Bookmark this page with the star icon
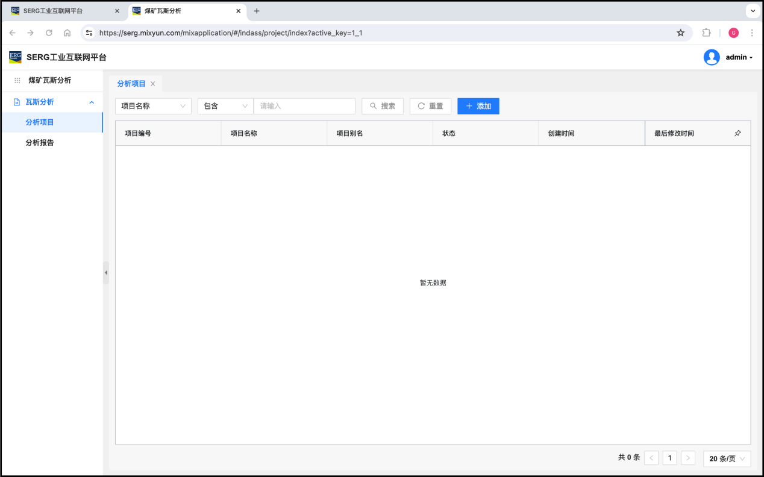 (680, 33)
